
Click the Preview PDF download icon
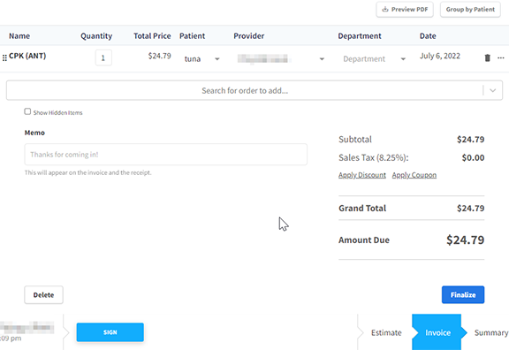click(385, 9)
